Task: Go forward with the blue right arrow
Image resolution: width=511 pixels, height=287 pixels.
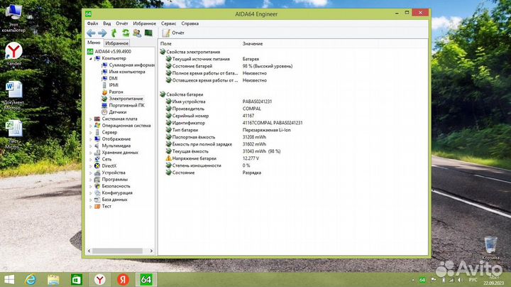Action: (102, 33)
